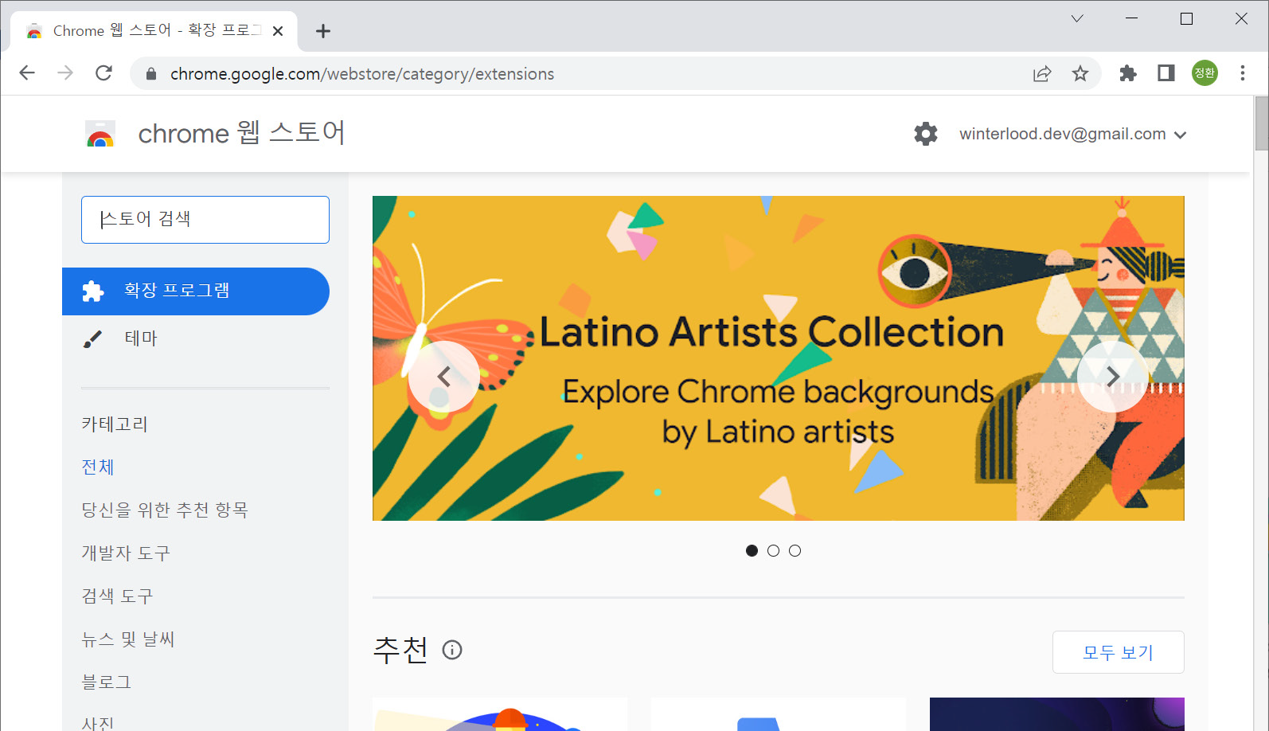Screen dimensions: 1269x731
Task: Click info icon next to 추천
Action: 452,651
